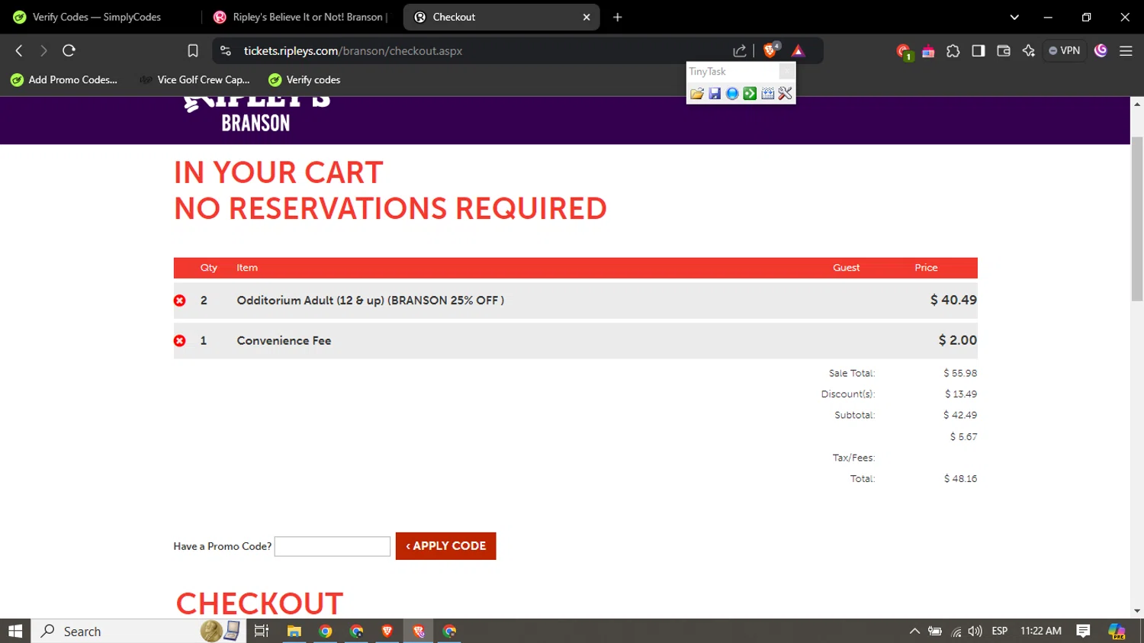The height and width of the screenshot is (643, 1144).
Task: Close the TinyTask window
Action: [786, 72]
